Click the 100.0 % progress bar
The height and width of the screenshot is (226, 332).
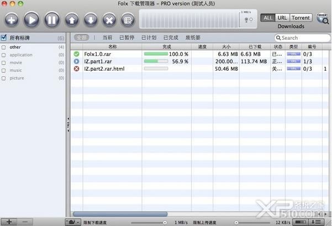click(x=156, y=54)
